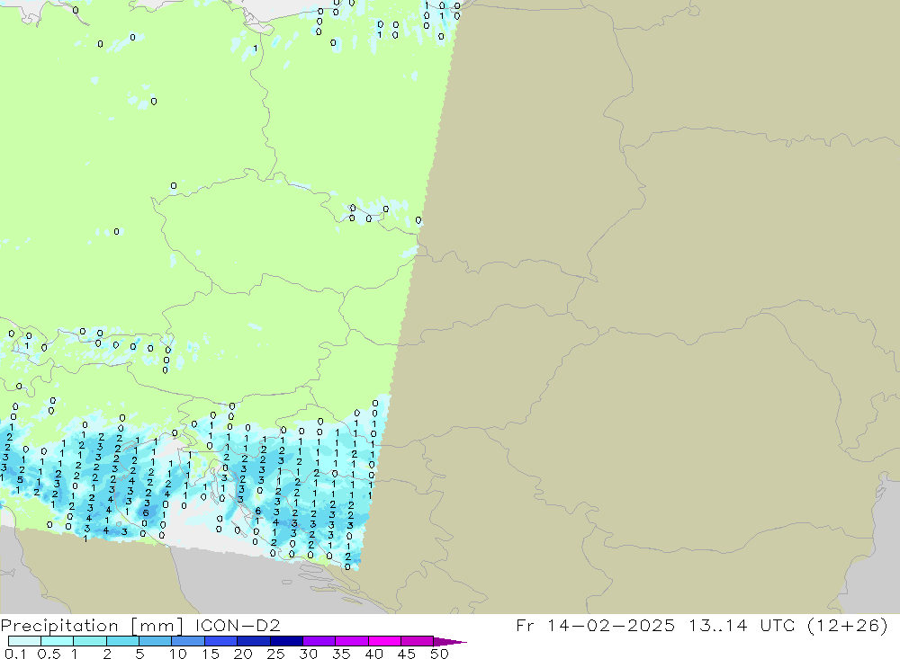
Task: Click the "Precipitation [mm]" title text
Action: [92, 625]
